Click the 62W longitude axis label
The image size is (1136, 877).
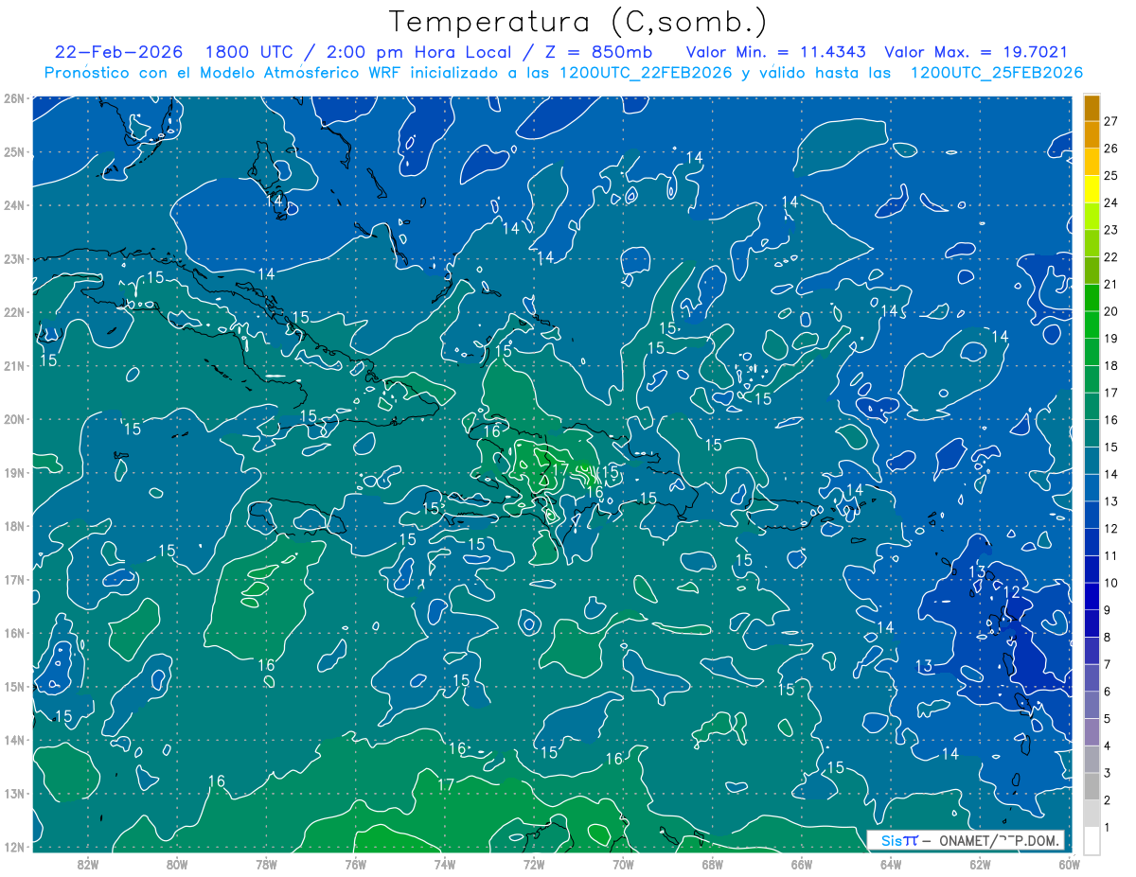pos(980,863)
